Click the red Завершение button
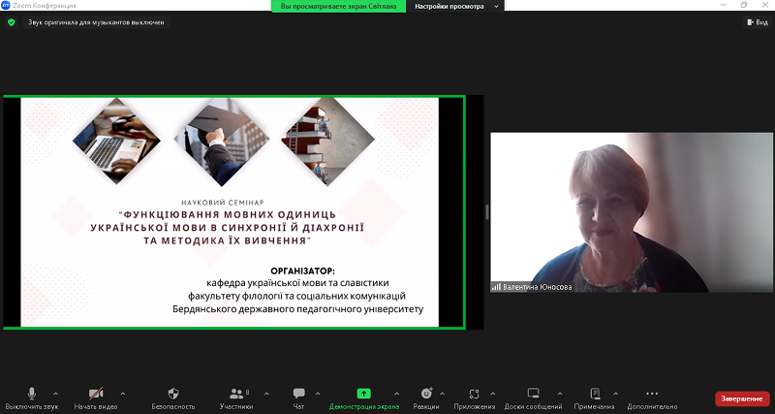Image resolution: width=775 pixels, height=414 pixels. [x=742, y=398]
